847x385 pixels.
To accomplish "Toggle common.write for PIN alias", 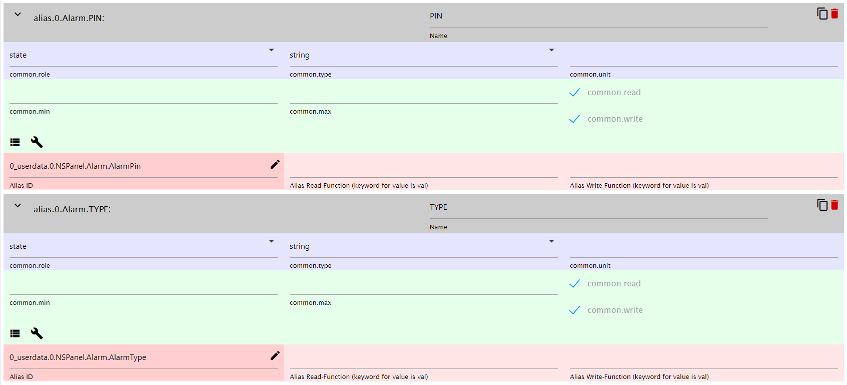I will click(575, 119).
